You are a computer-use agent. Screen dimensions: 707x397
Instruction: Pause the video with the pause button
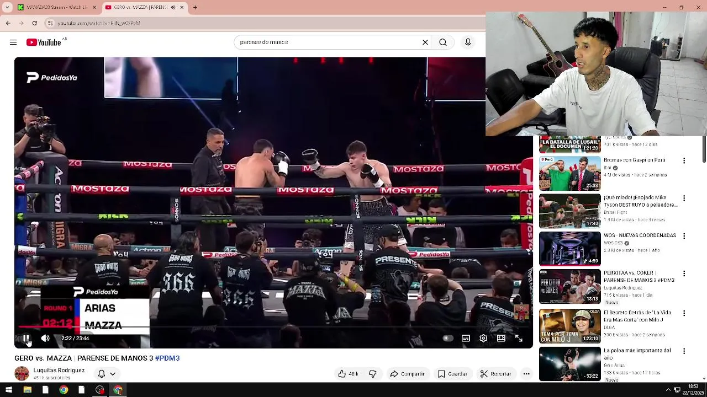[x=26, y=338]
